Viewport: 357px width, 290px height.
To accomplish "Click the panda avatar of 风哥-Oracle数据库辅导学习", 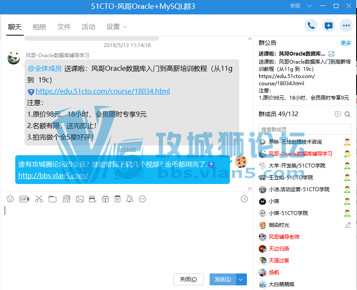I will [14, 58].
